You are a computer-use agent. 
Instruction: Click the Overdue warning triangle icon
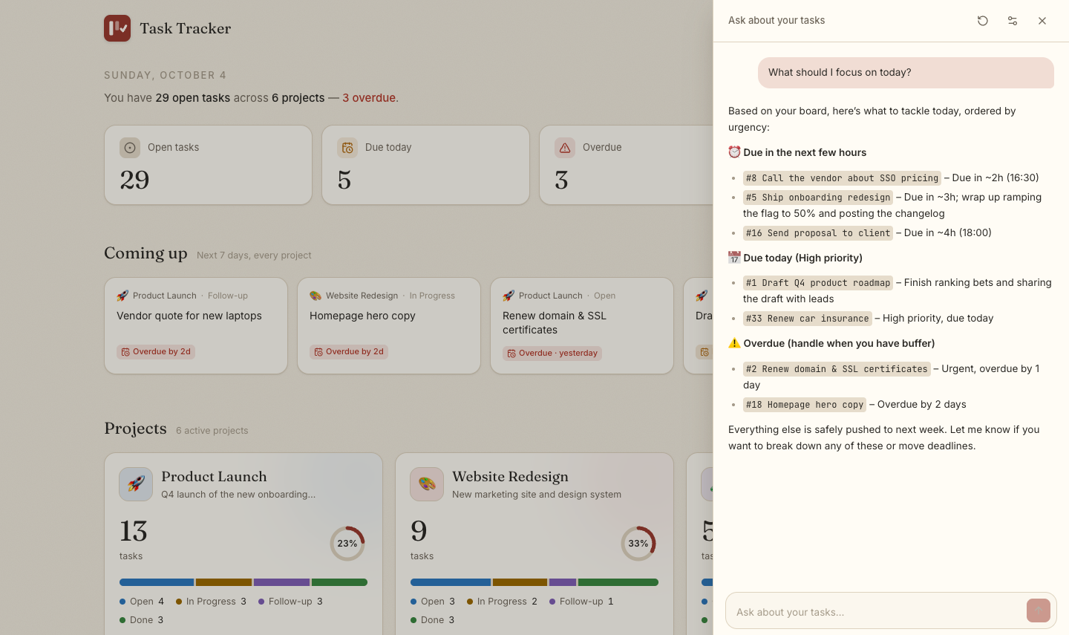pyautogui.click(x=565, y=148)
